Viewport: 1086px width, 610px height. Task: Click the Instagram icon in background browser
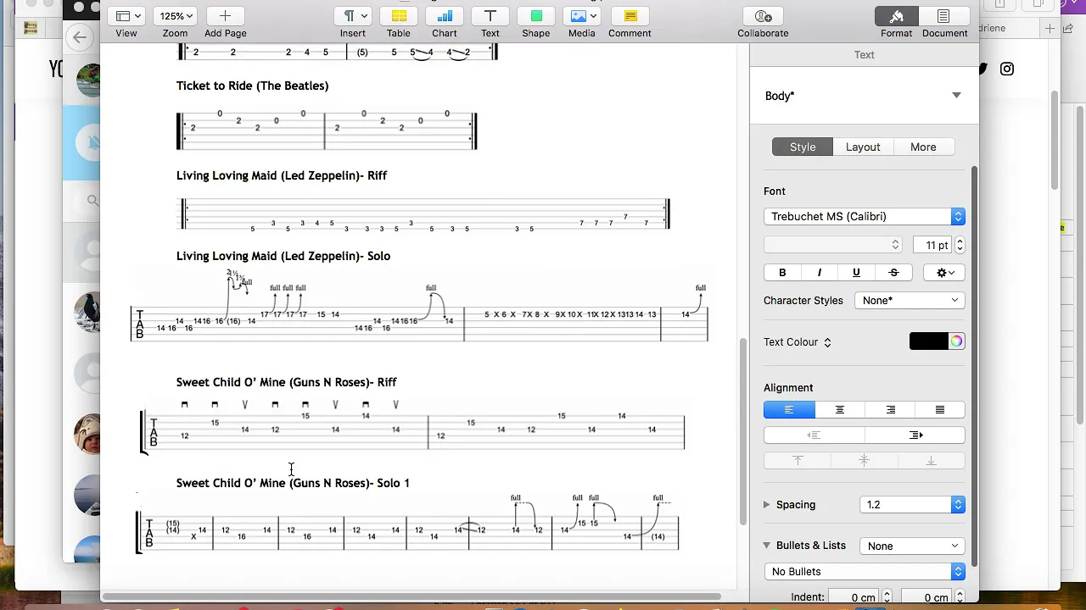(1007, 69)
